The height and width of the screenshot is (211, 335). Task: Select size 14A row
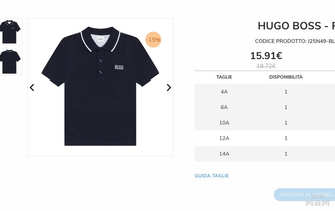[265, 154]
